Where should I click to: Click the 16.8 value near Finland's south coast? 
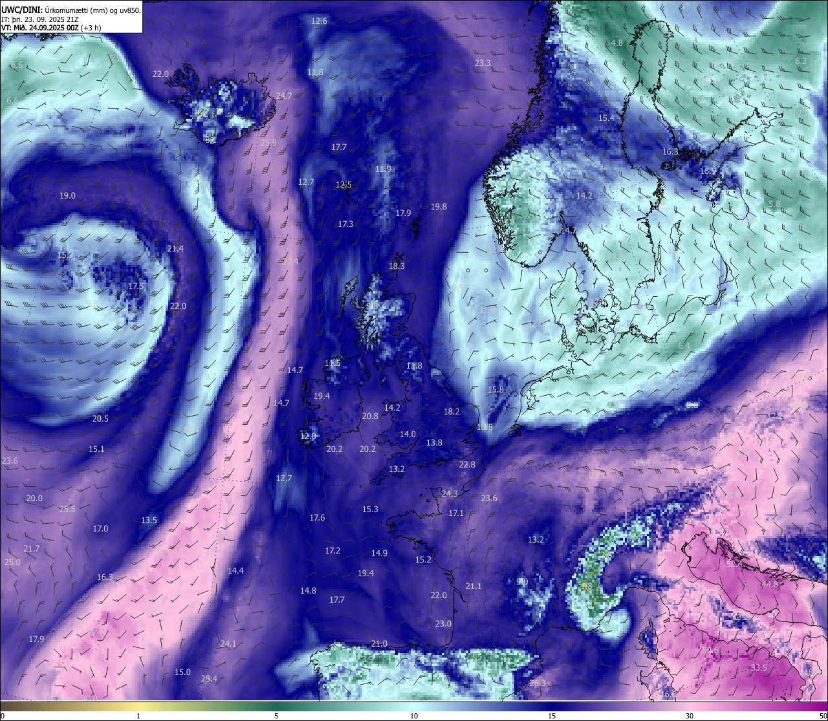pyautogui.click(x=708, y=171)
